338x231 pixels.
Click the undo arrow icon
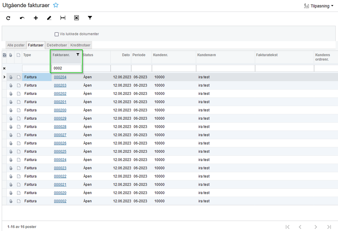22,18
